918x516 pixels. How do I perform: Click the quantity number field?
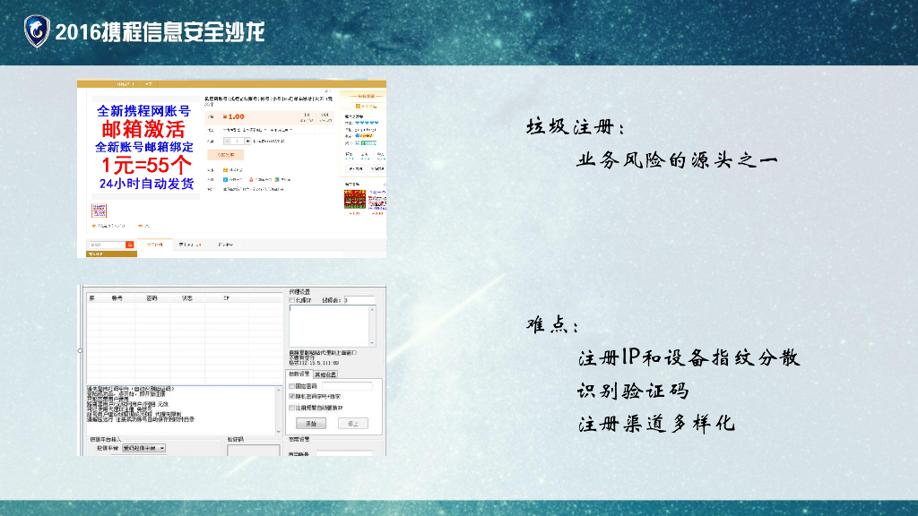pyautogui.click(x=237, y=141)
